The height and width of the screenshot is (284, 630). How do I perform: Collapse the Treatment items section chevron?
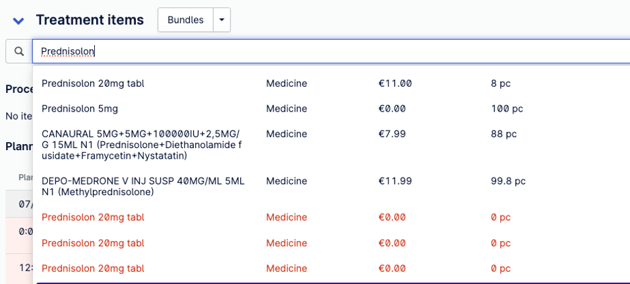tap(18, 20)
